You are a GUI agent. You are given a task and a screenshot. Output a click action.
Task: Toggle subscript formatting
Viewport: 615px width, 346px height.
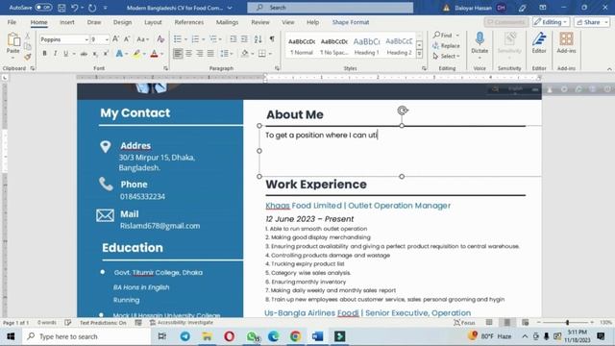95,54
